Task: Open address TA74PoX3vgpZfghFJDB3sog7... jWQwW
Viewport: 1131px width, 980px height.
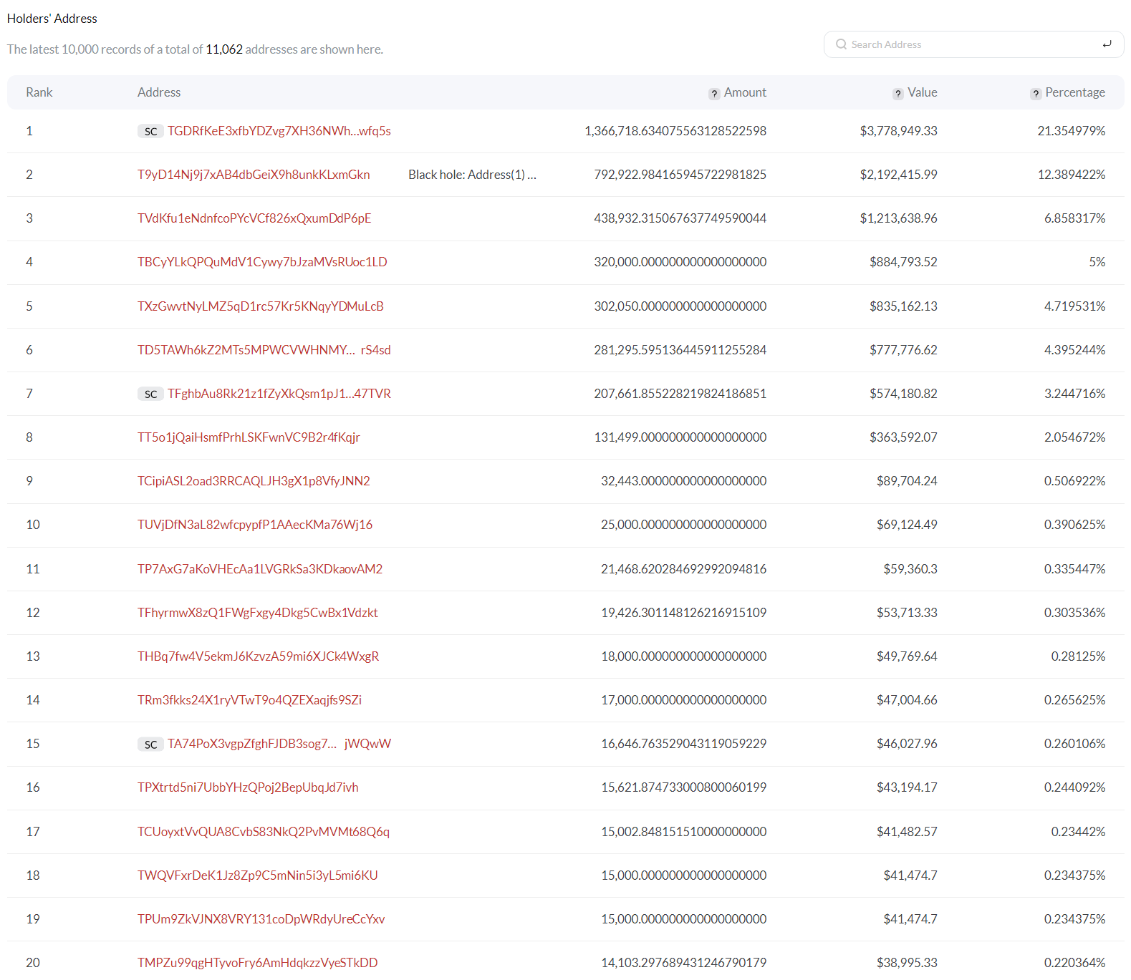Action: (x=279, y=744)
